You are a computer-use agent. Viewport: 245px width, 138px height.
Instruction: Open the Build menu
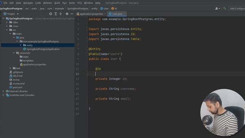pos(57,3)
